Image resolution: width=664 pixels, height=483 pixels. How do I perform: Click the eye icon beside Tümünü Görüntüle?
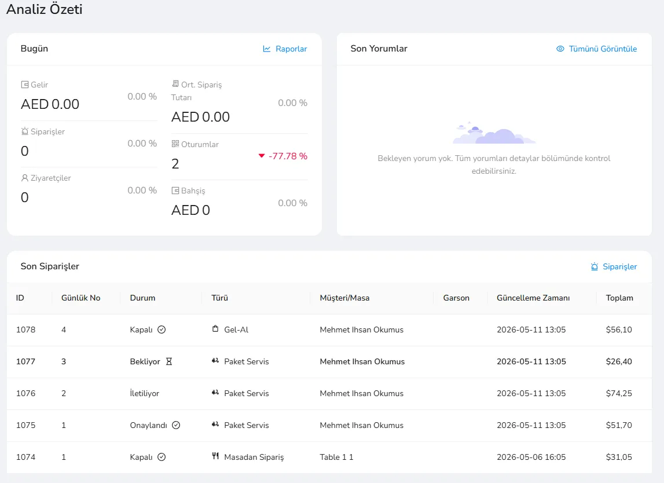pos(560,49)
